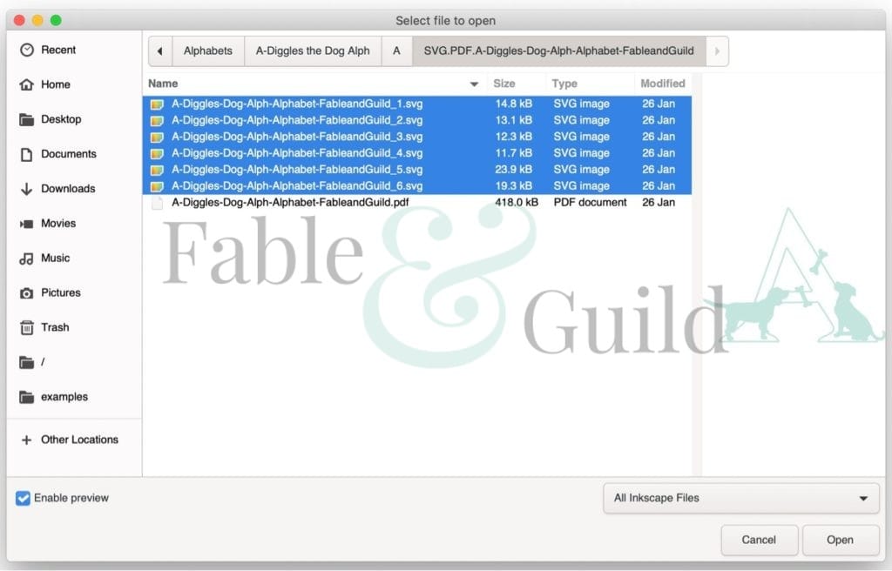Collapse the Name column sort arrow
The width and height of the screenshot is (892, 571).
click(473, 84)
